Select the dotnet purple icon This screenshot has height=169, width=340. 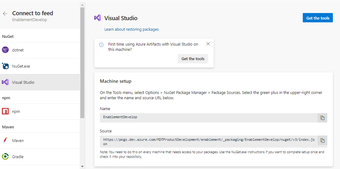click(x=5, y=50)
